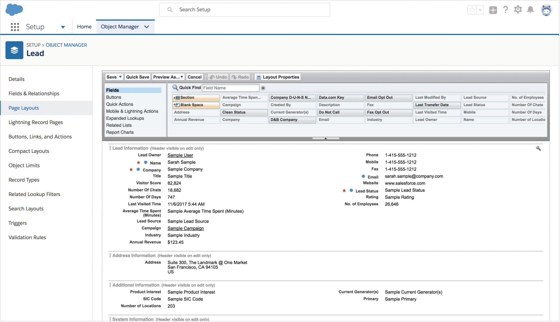The height and width of the screenshot is (322, 560).
Task: Click the favorites star icon
Action: click(472, 10)
